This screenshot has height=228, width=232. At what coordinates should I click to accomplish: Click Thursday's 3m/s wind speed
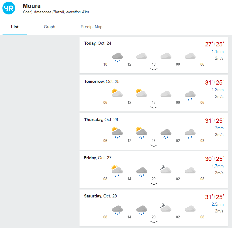pos(219,135)
